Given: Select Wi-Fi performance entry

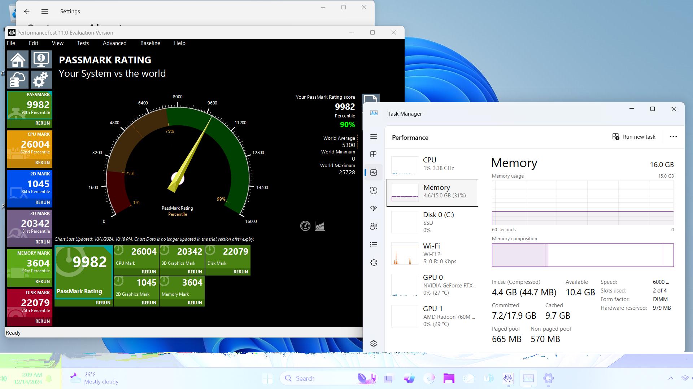Looking at the screenshot, I should point(432,253).
